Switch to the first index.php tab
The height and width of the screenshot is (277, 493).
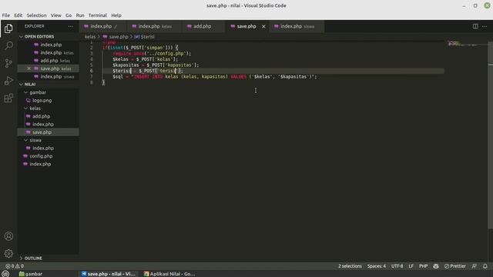pos(102,26)
